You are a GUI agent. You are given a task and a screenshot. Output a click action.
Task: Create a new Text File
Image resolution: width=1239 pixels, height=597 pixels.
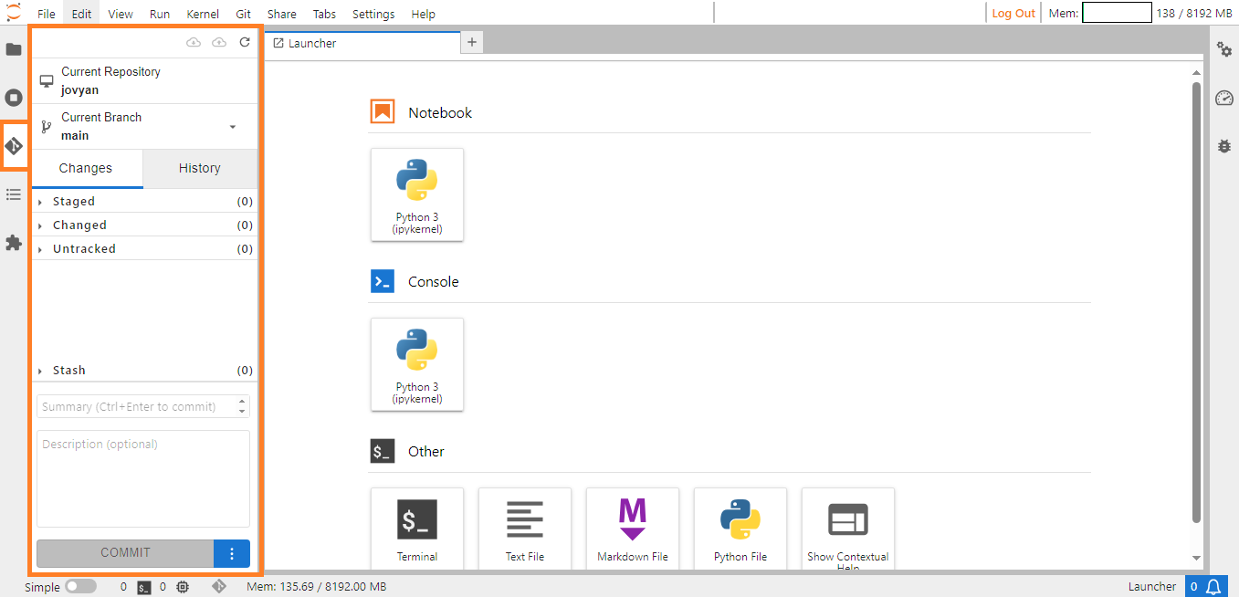coord(525,529)
